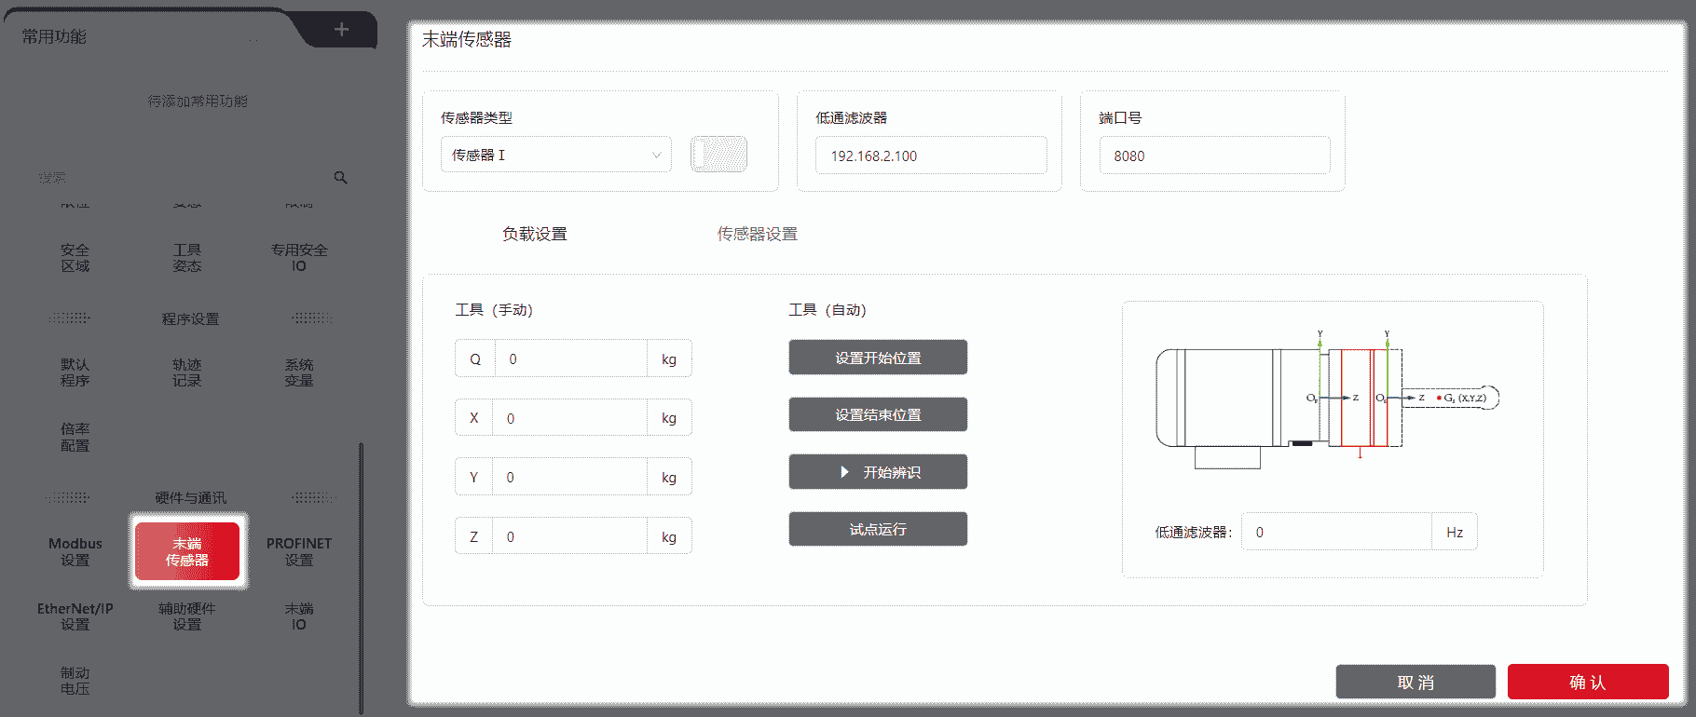Image resolution: width=1696 pixels, height=717 pixels.
Task: Click the Q mass input field
Action: [570, 359]
